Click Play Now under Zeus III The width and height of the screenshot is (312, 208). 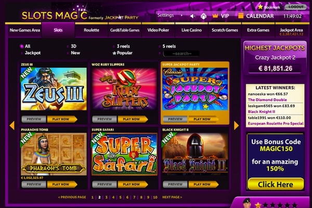[x=62, y=119]
